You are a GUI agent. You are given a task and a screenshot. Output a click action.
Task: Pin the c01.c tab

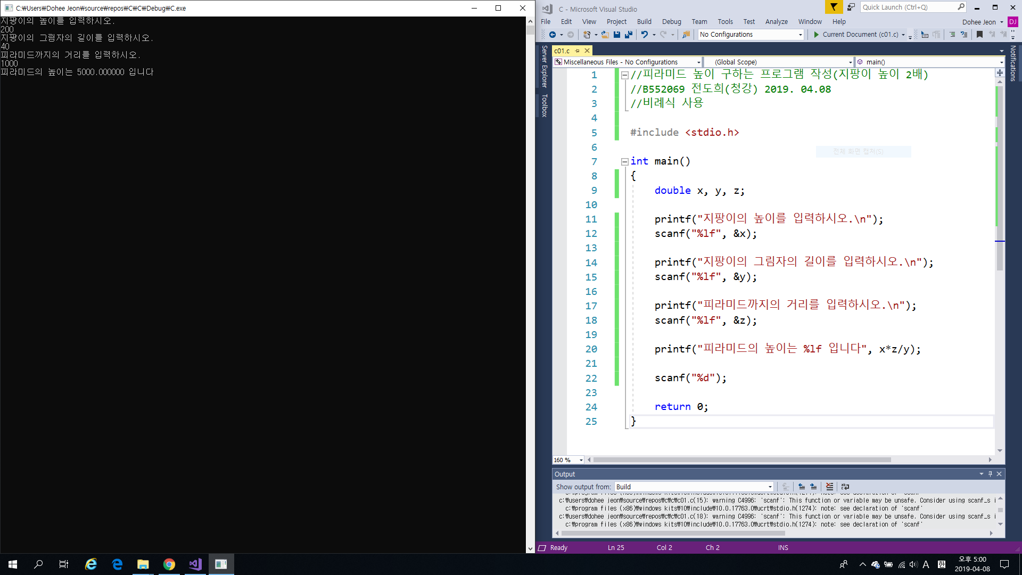(x=578, y=51)
